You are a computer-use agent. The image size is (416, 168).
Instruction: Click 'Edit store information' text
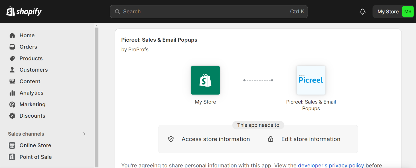[x=311, y=139]
